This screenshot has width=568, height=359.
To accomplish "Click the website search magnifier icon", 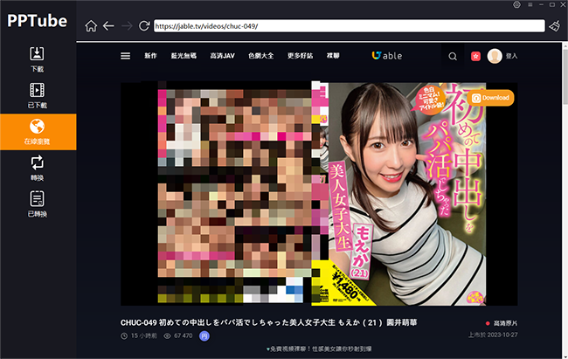I will point(452,56).
